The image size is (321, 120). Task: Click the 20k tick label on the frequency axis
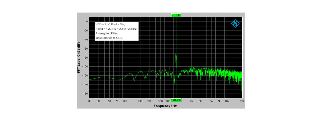[242, 102]
